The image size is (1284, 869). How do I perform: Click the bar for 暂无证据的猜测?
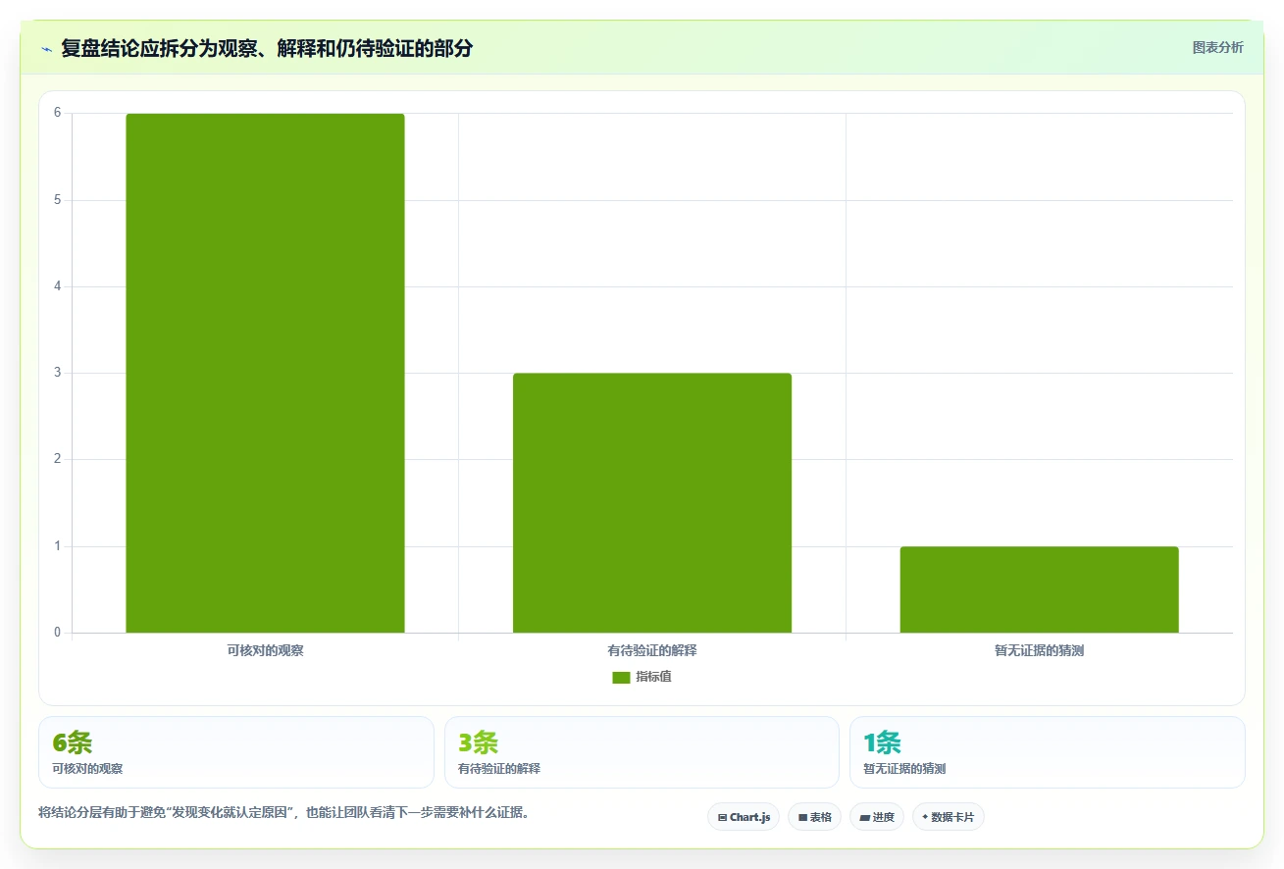1039,589
